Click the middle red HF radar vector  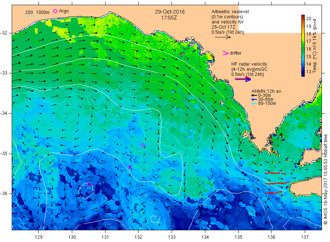coord(277,183)
